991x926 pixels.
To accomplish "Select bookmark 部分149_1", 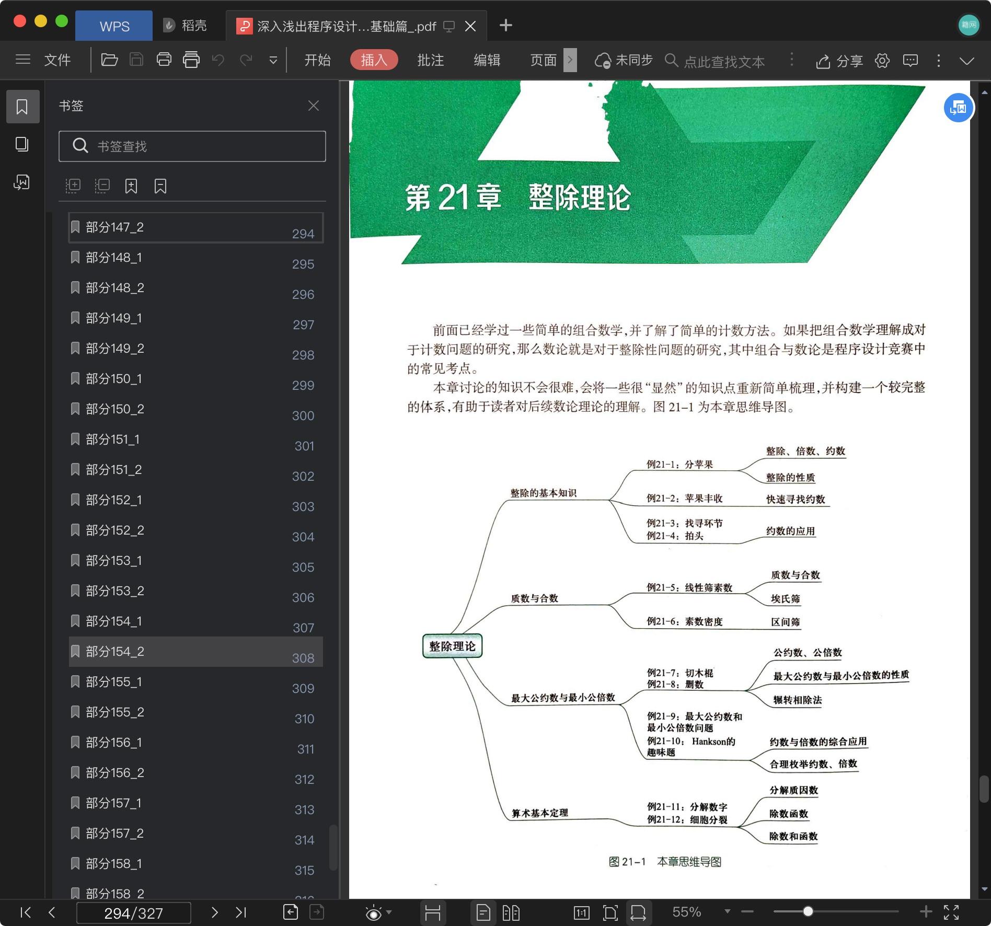I will 196,318.
